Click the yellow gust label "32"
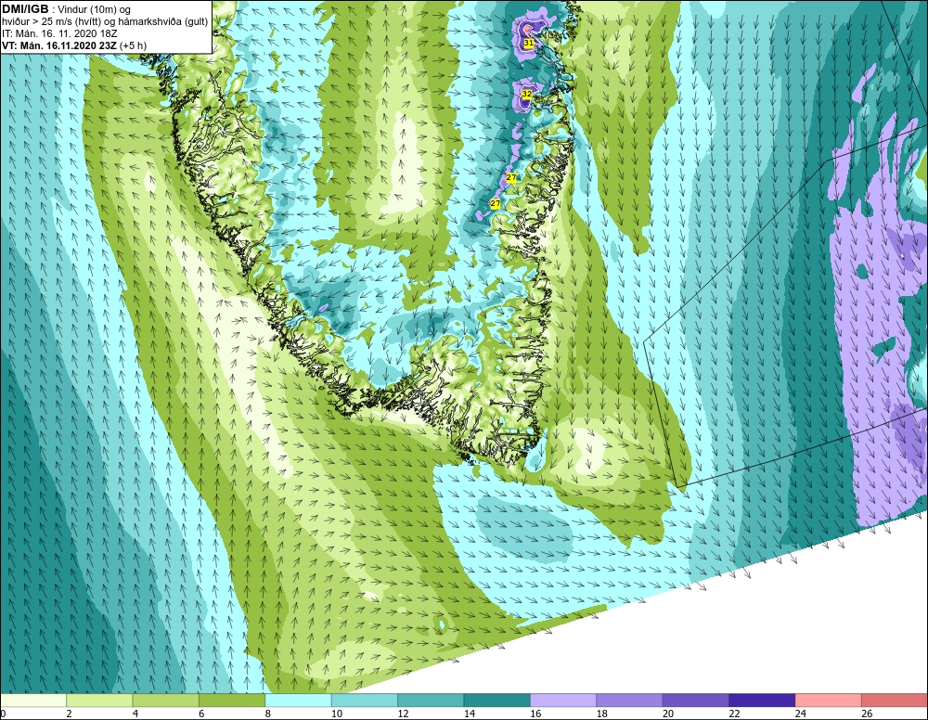Viewport: 928px width, 720px height. 527,94
